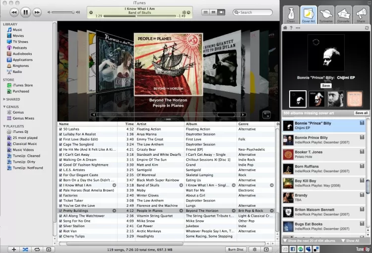The width and height of the screenshot is (372, 253).
Task: Save the Booker T. Jones cover
Action: click(362, 152)
